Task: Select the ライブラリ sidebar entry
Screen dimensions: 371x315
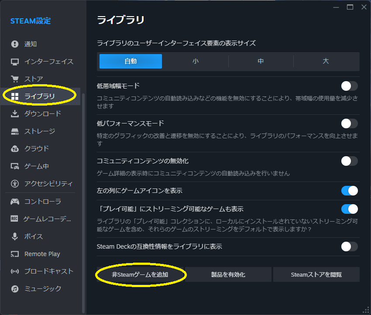Action: [40, 96]
